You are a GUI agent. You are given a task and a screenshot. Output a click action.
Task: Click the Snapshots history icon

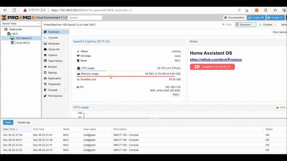tap(45, 84)
